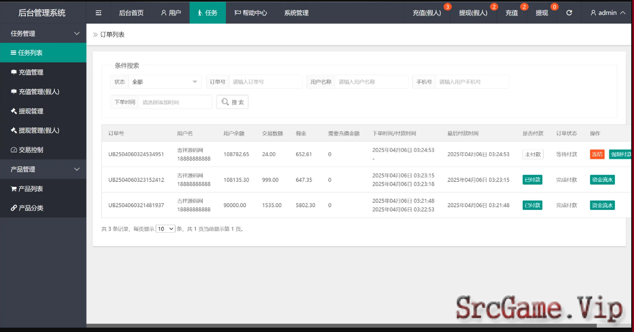
Task: Open 提现(假人) notifications
Action: click(473, 13)
